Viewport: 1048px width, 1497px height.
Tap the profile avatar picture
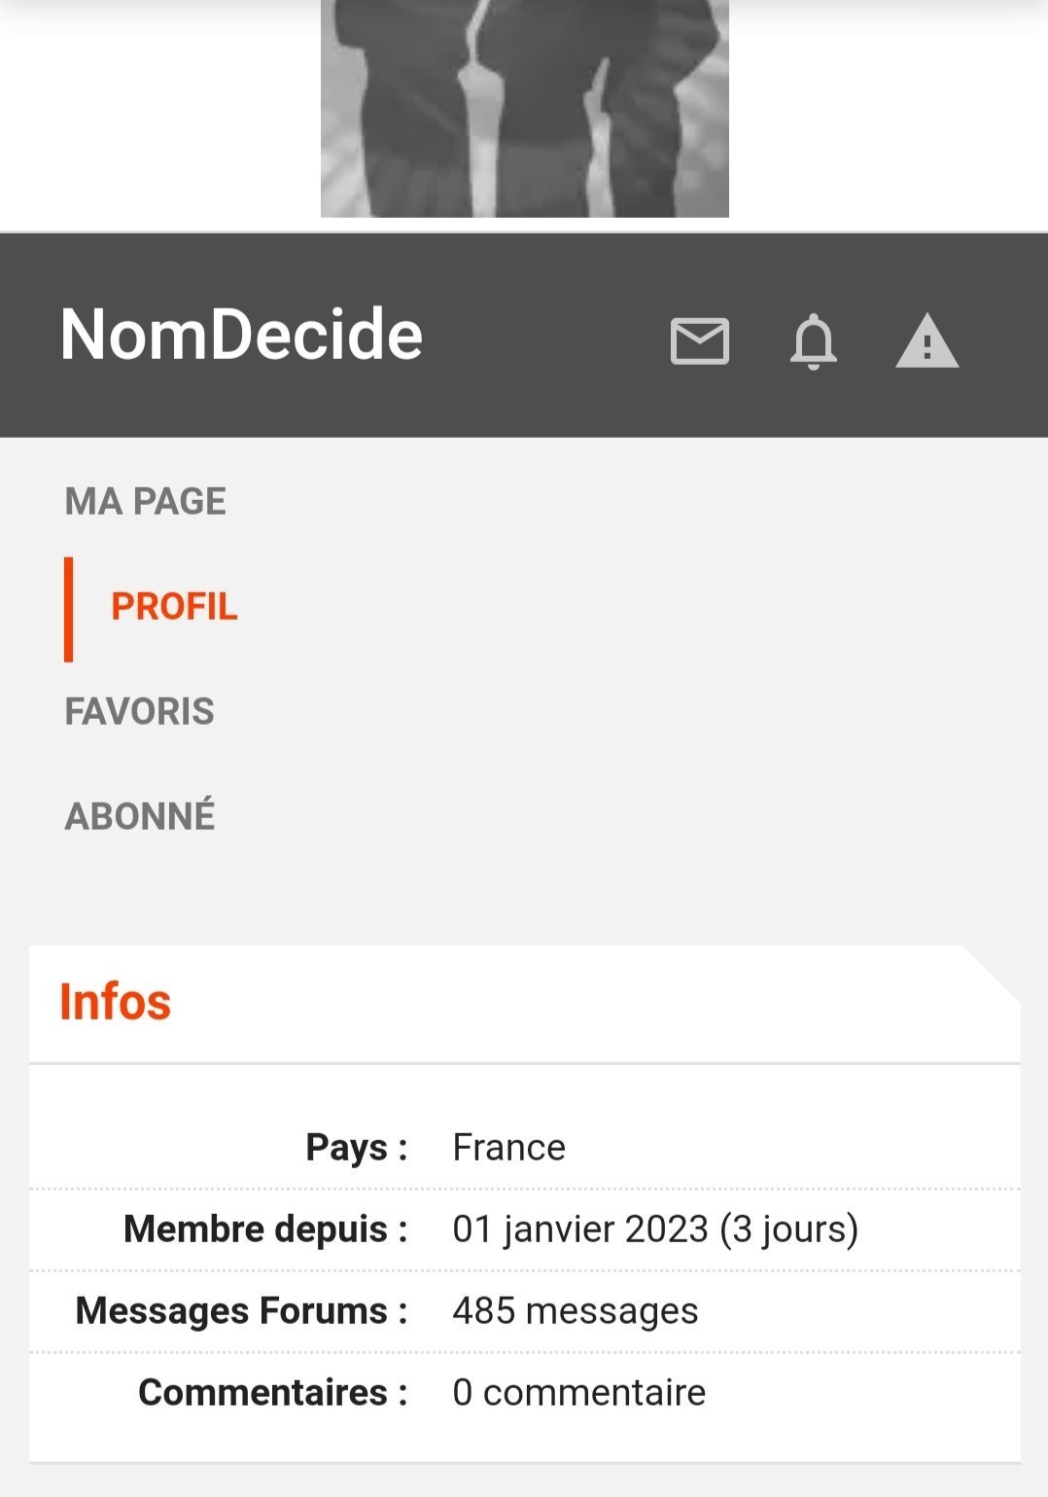[525, 108]
